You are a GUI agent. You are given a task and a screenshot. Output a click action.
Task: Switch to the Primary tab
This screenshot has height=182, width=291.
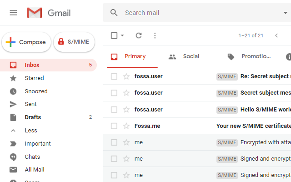(132, 56)
